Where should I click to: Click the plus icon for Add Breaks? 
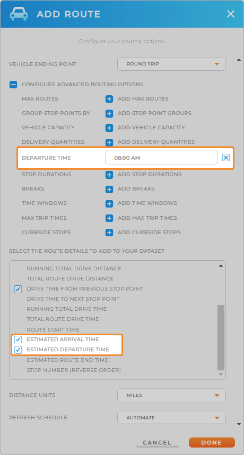[x=109, y=189]
